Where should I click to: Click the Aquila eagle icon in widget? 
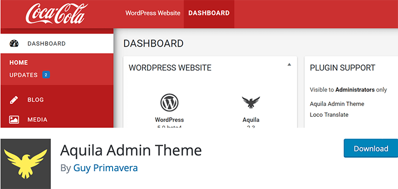pos(251,102)
